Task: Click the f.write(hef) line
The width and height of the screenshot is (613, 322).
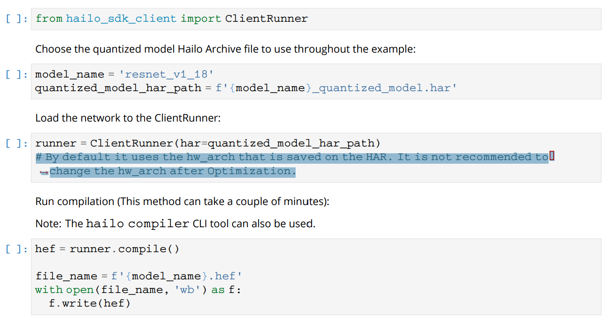Action: pos(89,303)
